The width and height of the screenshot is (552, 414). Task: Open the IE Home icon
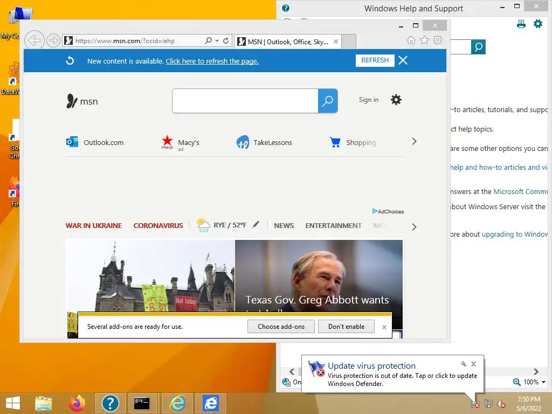click(411, 40)
